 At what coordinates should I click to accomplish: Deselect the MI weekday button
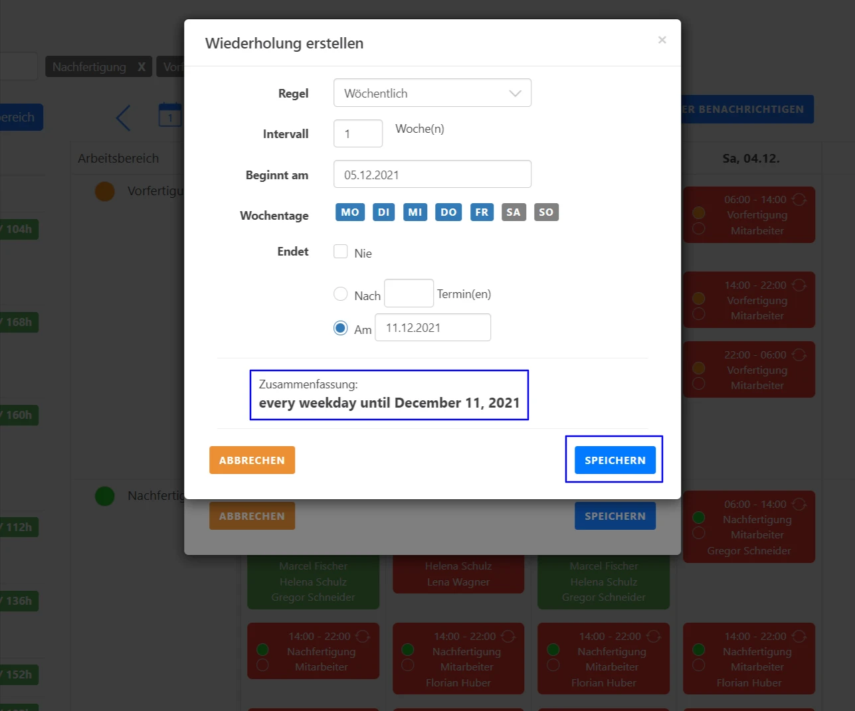point(415,212)
